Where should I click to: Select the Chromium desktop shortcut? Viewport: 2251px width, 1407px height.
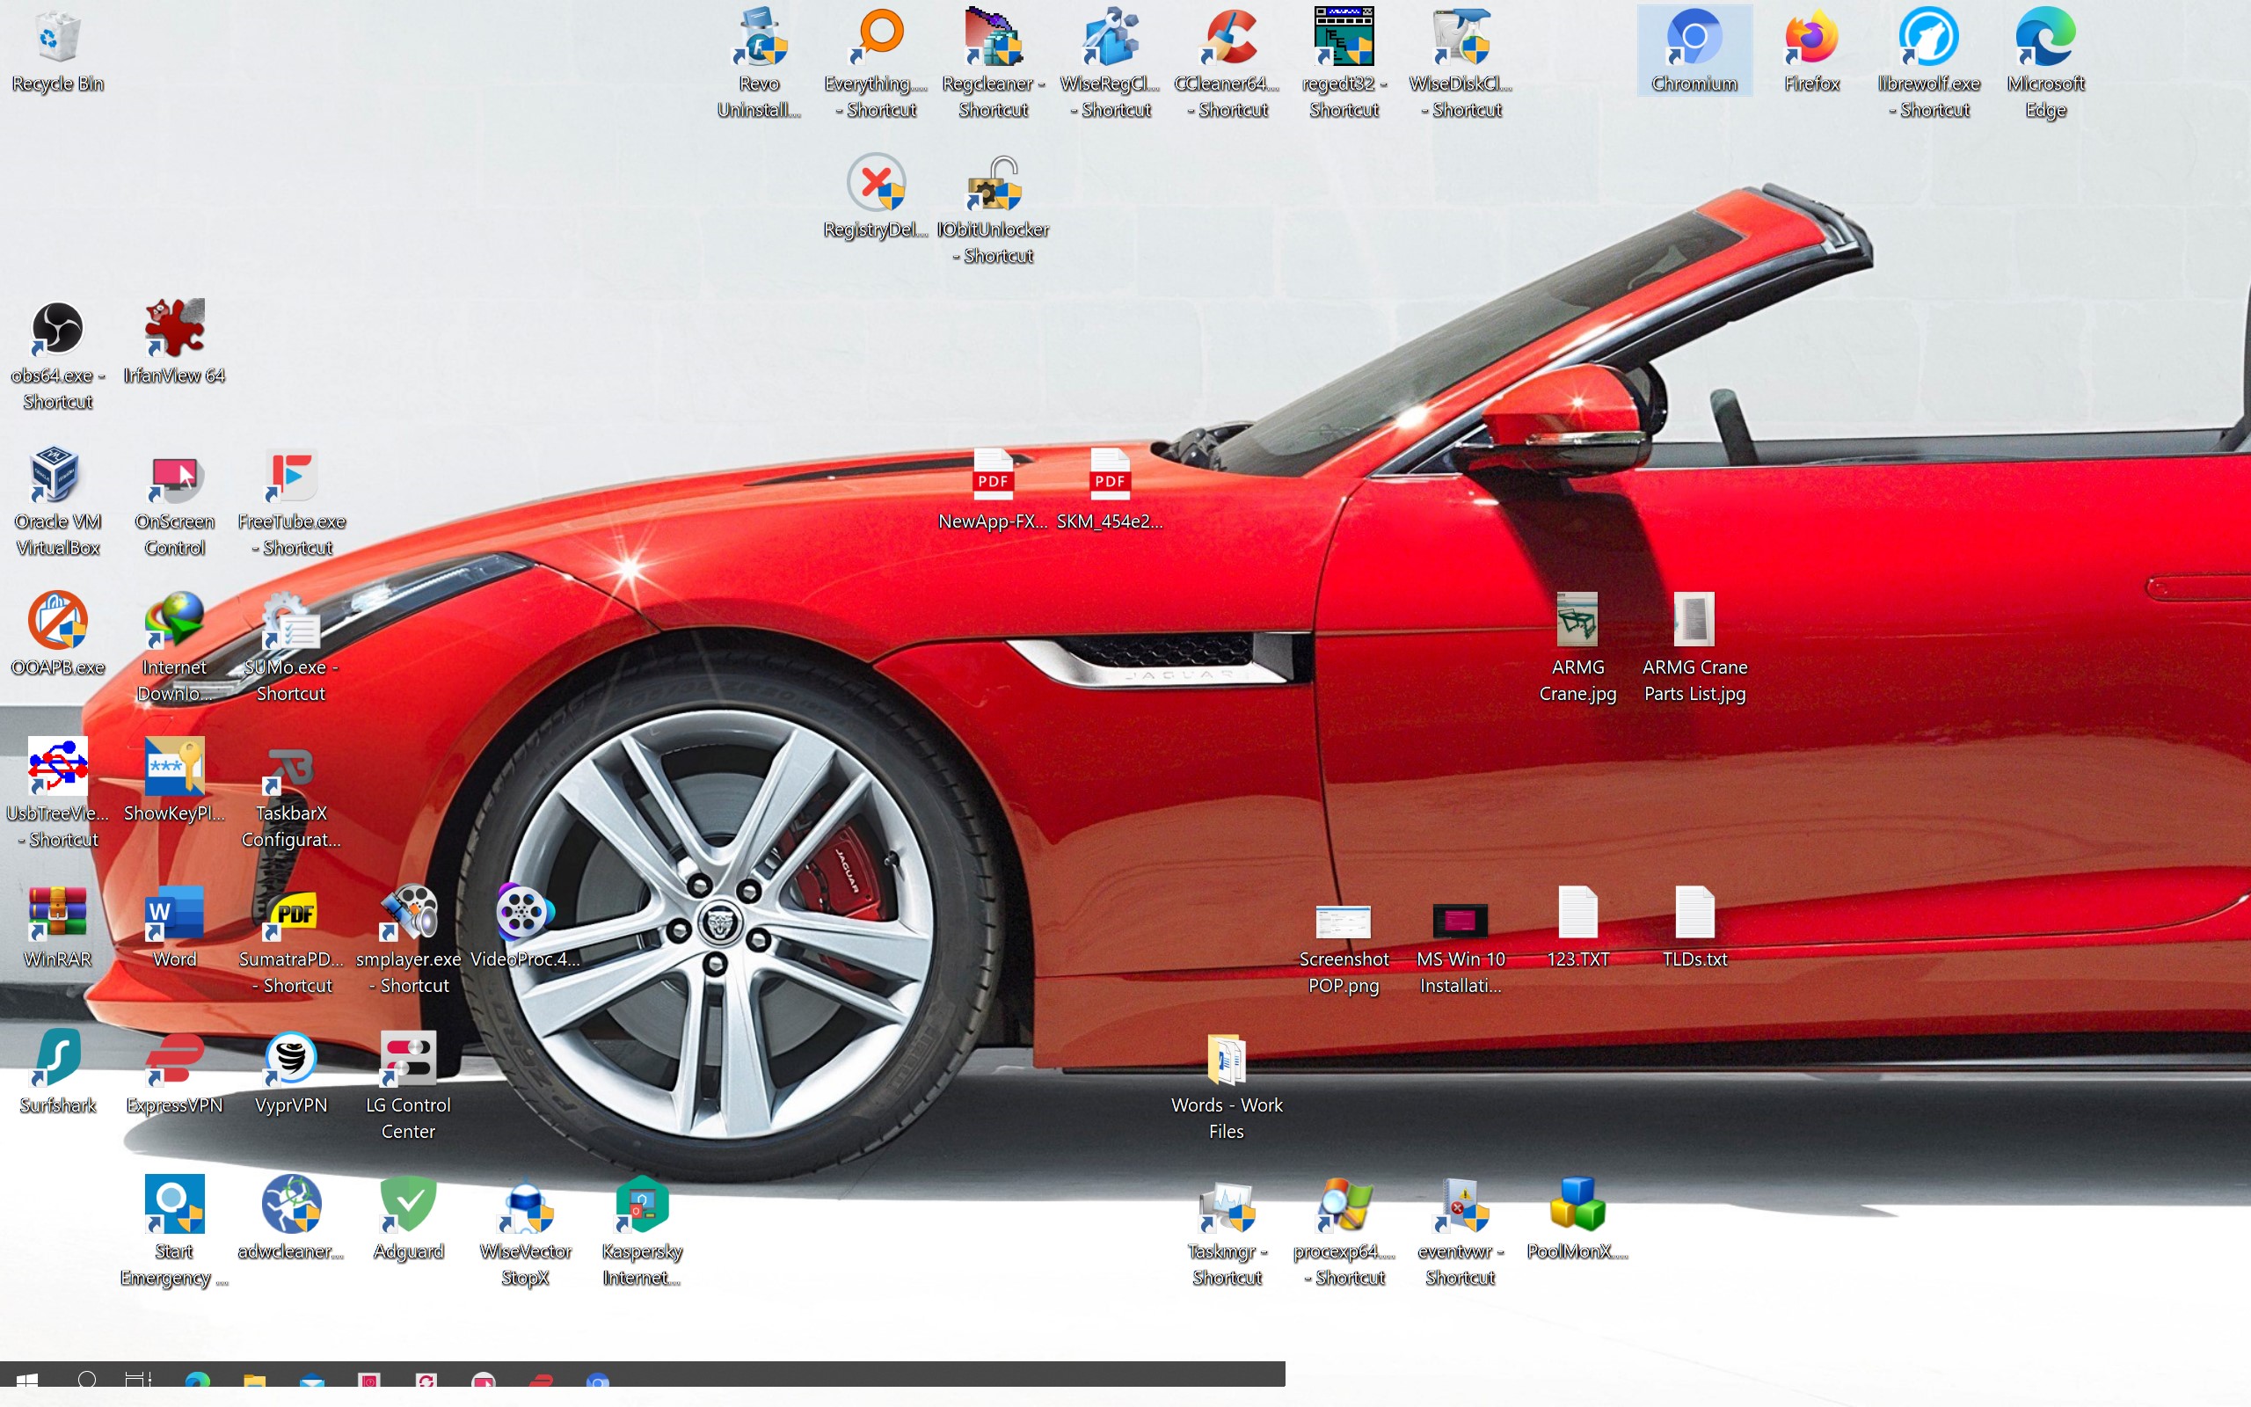1694,39
